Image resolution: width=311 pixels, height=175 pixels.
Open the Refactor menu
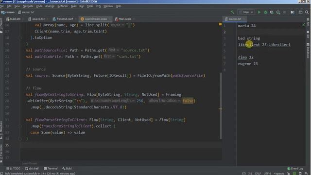(x=63, y=6)
